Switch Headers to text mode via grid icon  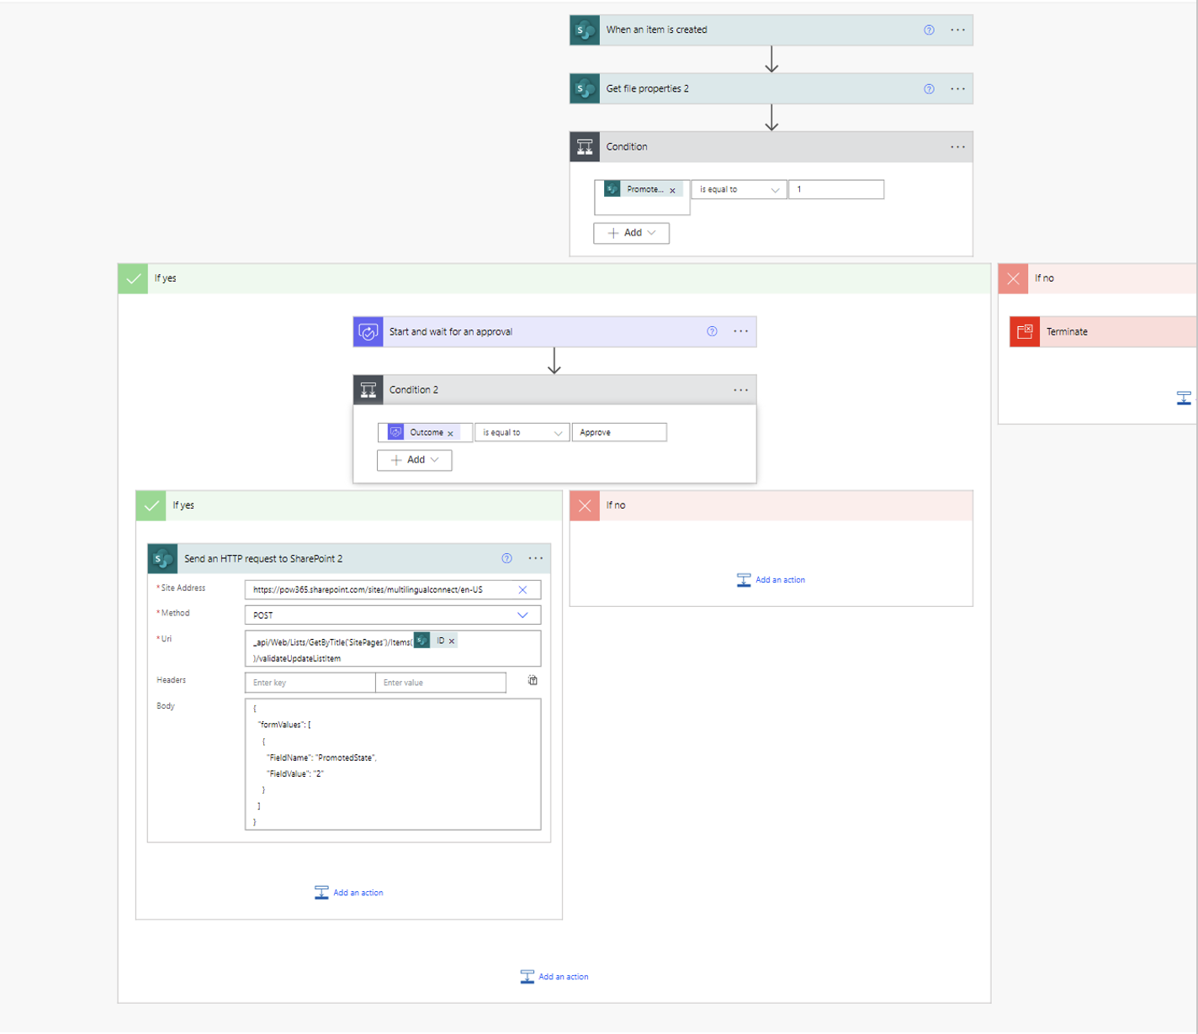(x=533, y=680)
